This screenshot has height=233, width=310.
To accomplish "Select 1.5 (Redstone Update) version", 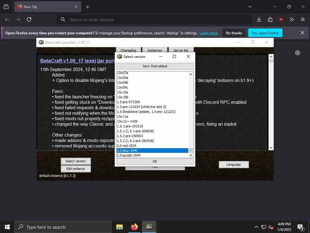I will click(x=153, y=112).
